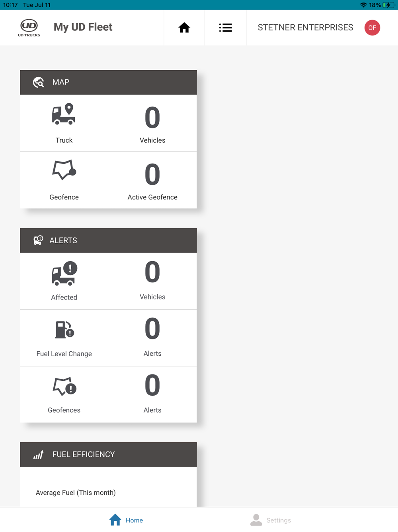Tap the Affected vehicles truck icon
The width and height of the screenshot is (398, 532).
pyautogui.click(x=64, y=274)
